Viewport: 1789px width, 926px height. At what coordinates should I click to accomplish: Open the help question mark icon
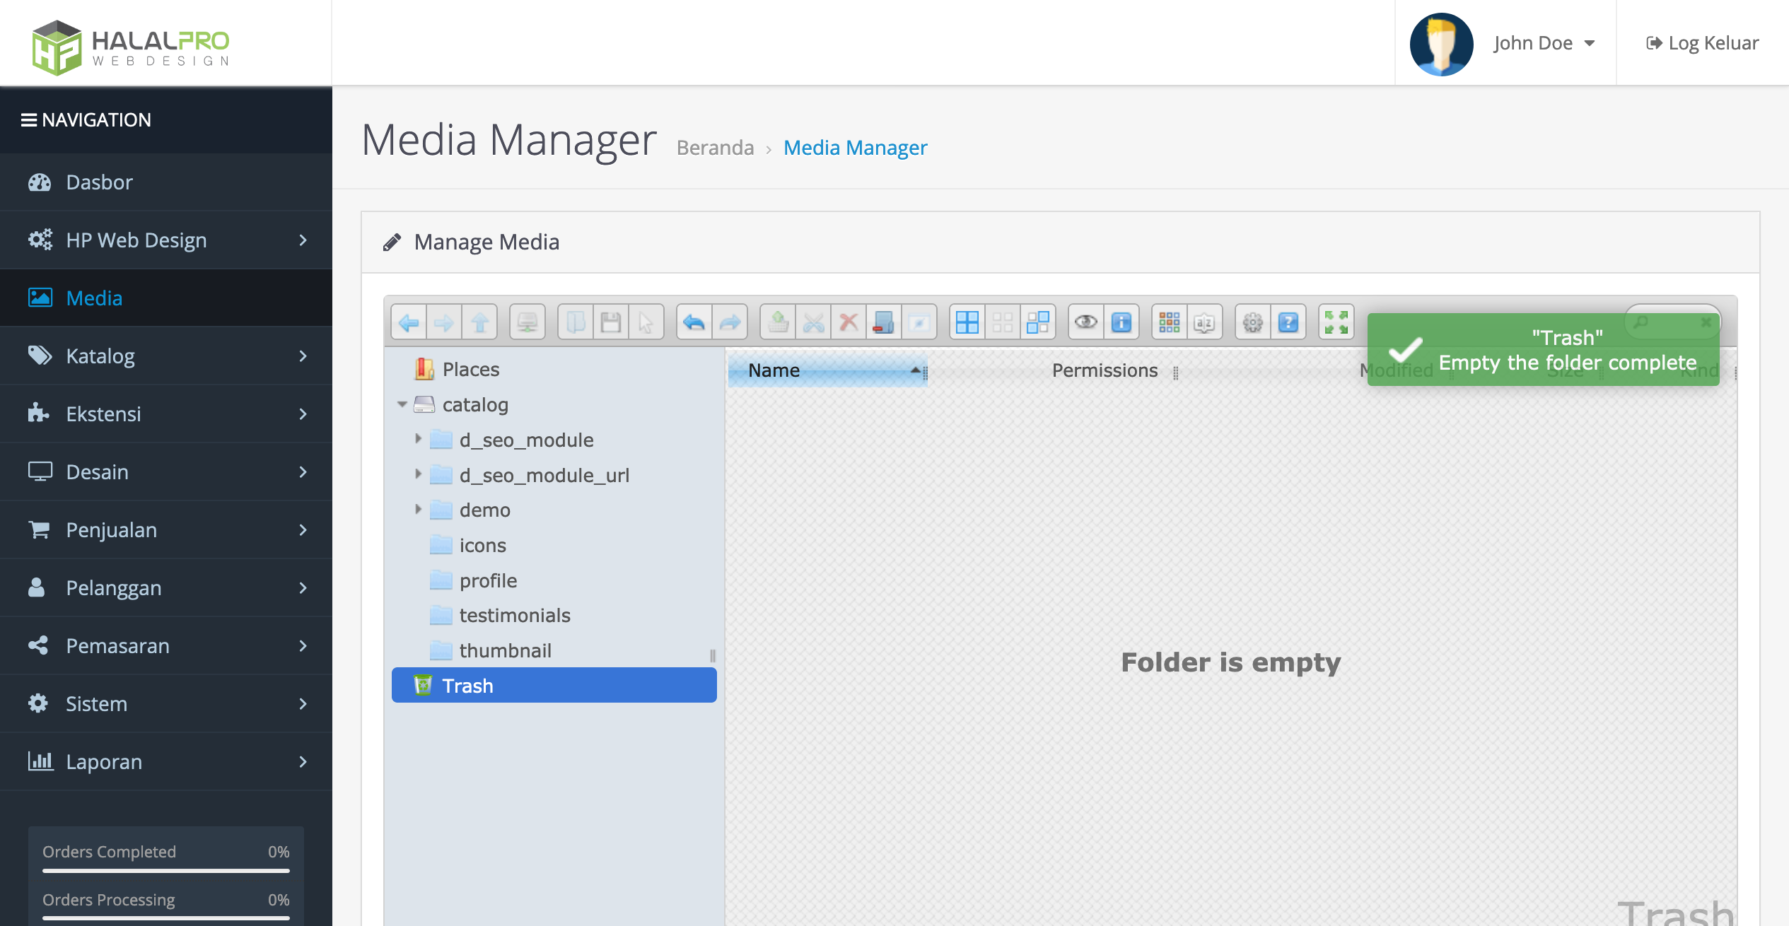[1288, 322]
